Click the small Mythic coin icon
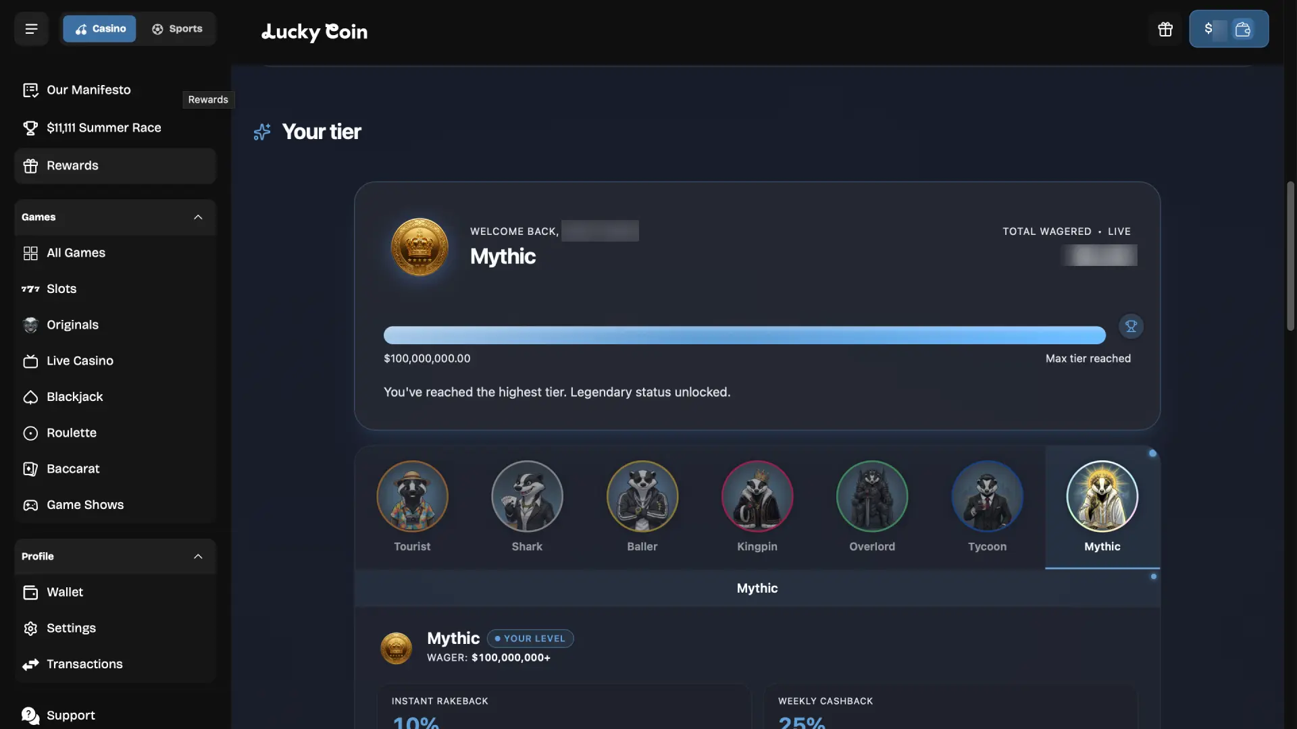Viewport: 1297px width, 729px height. (x=396, y=648)
